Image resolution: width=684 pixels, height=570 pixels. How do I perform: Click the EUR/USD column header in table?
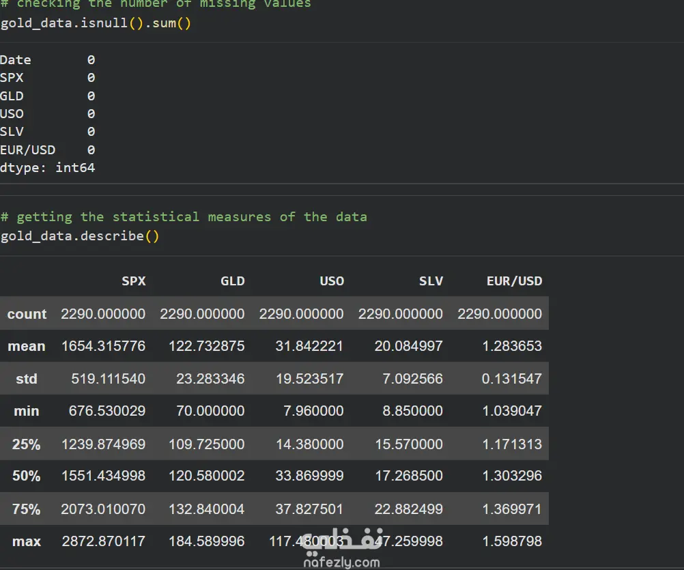coord(514,281)
